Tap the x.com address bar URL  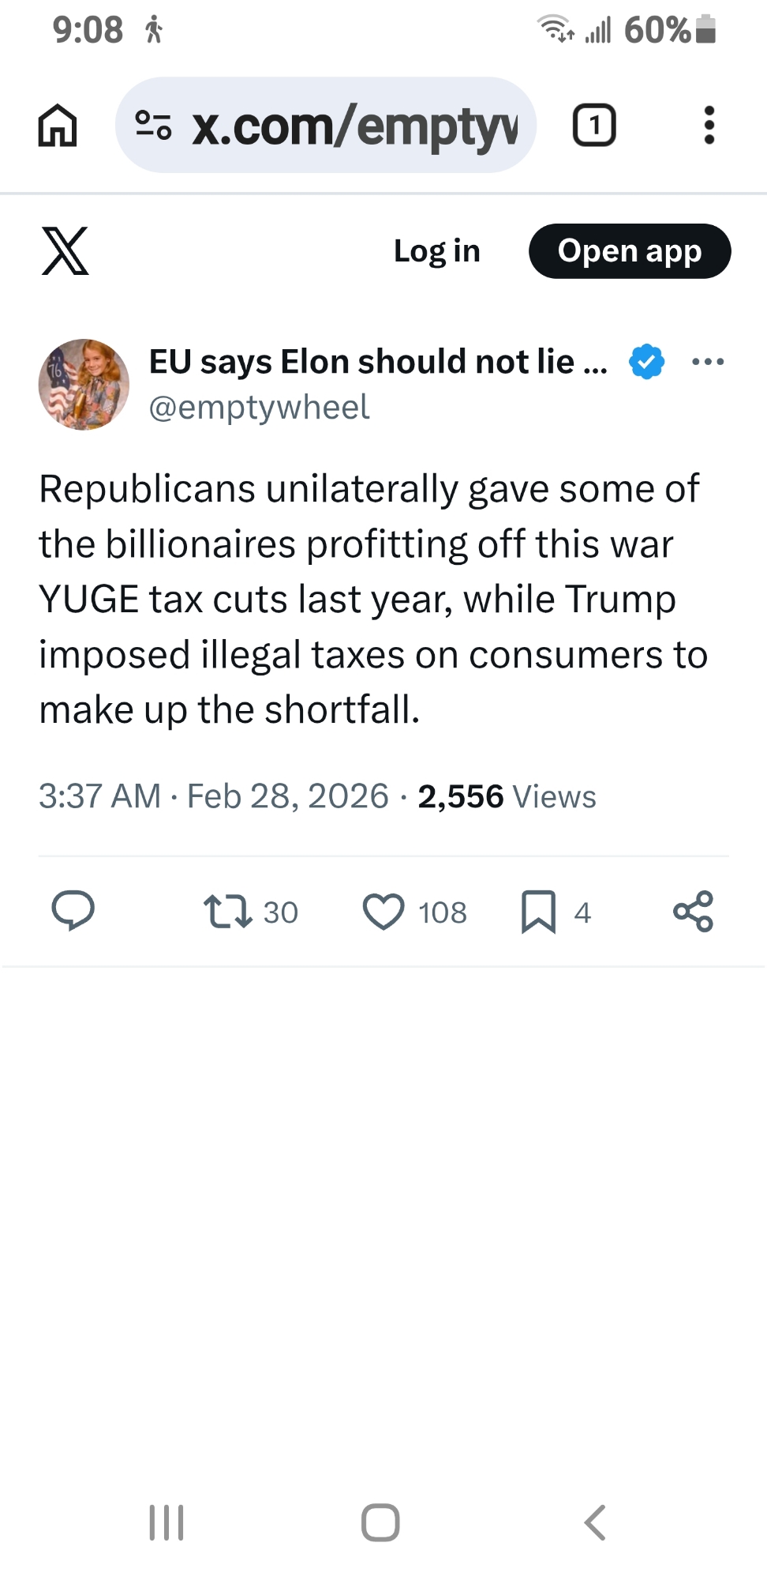355,126
